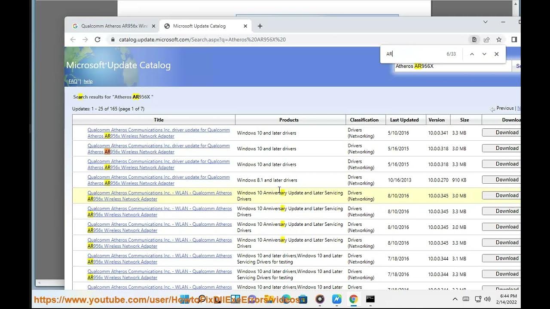
Task: Click the scroll-up arrow in the background window
Action: click(x=516, y=3)
